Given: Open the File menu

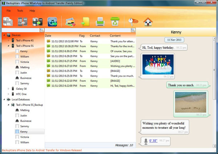Looking at the screenshot, I should pos(9,11).
